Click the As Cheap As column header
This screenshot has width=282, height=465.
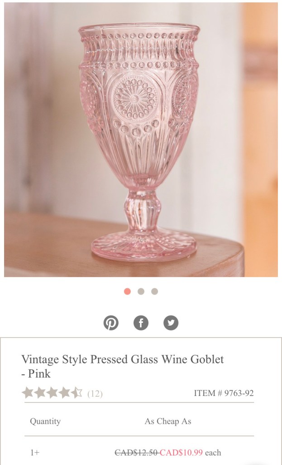coord(168,421)
